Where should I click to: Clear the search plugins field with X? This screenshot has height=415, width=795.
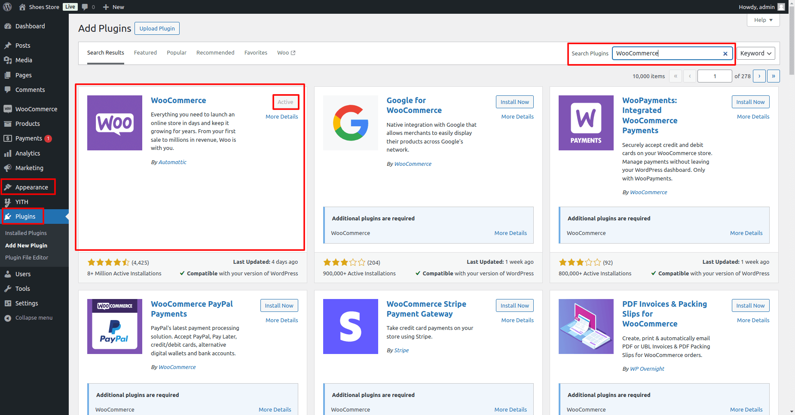point(725,54)
